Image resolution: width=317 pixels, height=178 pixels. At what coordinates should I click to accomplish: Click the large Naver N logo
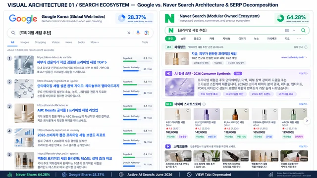tap(169, 18)
